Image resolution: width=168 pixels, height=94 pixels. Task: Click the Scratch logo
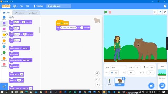click(x=6, y=6)
